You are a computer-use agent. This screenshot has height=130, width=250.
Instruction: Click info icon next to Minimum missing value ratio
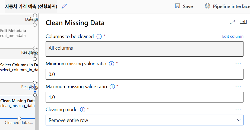pyautogui.click(x=111, y=64)
